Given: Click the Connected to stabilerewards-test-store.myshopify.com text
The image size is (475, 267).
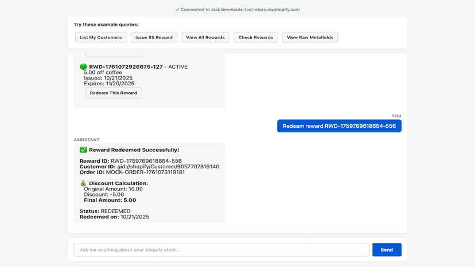Looking at the screenshot, I should [240, 9].
